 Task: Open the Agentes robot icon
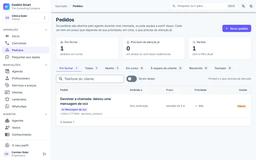tap(7, 120)
